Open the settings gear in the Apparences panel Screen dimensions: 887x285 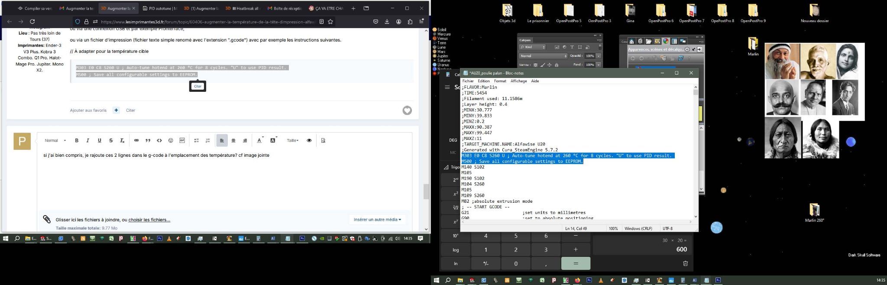687,49
